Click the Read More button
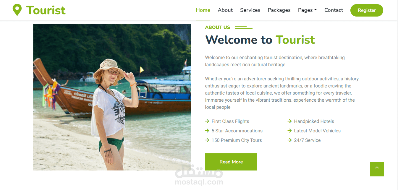 tap(231, 162)
